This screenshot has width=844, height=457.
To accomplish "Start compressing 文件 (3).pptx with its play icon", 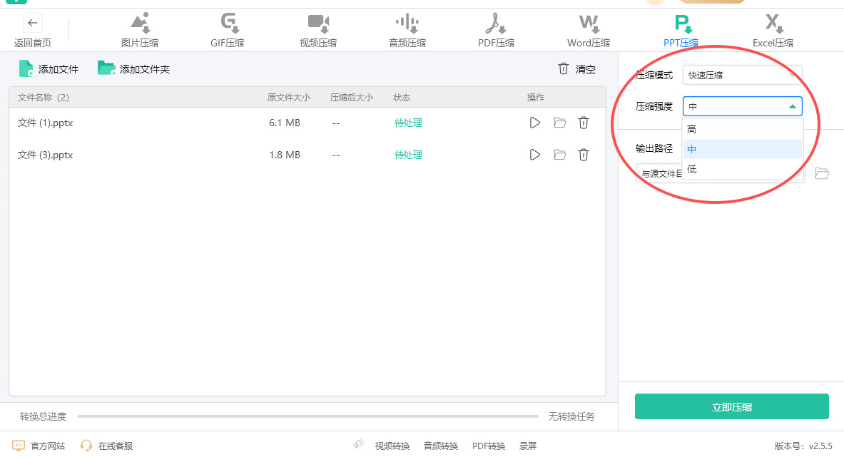I will point(534,155).
